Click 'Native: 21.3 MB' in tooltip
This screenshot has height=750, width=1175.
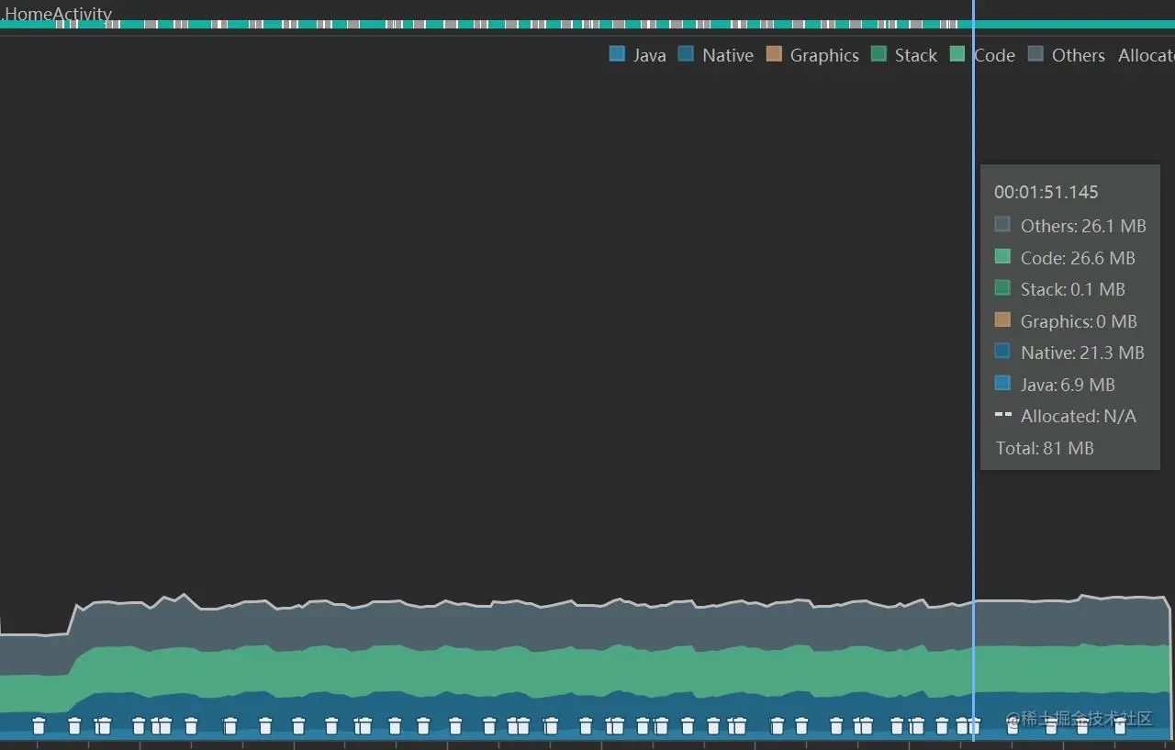1082,353
